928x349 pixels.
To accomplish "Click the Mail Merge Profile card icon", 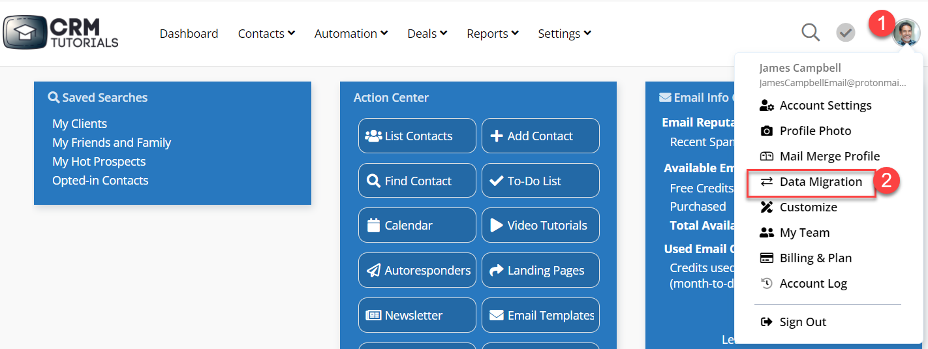I will pos(767,157).
